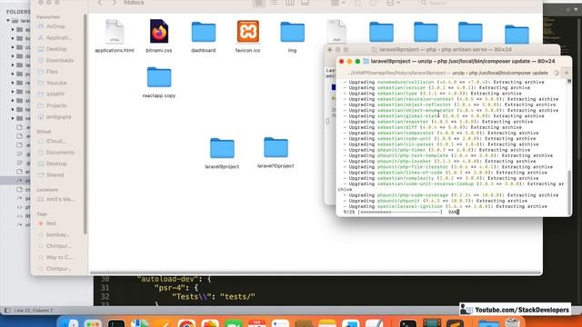Viewport: 582px width, 327px height.
Task: Select the dashboard folder
Action: [x=204, y=36]
